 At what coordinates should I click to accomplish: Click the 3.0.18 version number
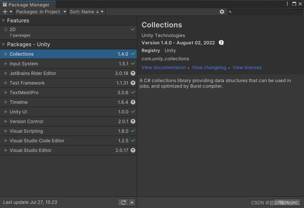(x=122, y=73)
